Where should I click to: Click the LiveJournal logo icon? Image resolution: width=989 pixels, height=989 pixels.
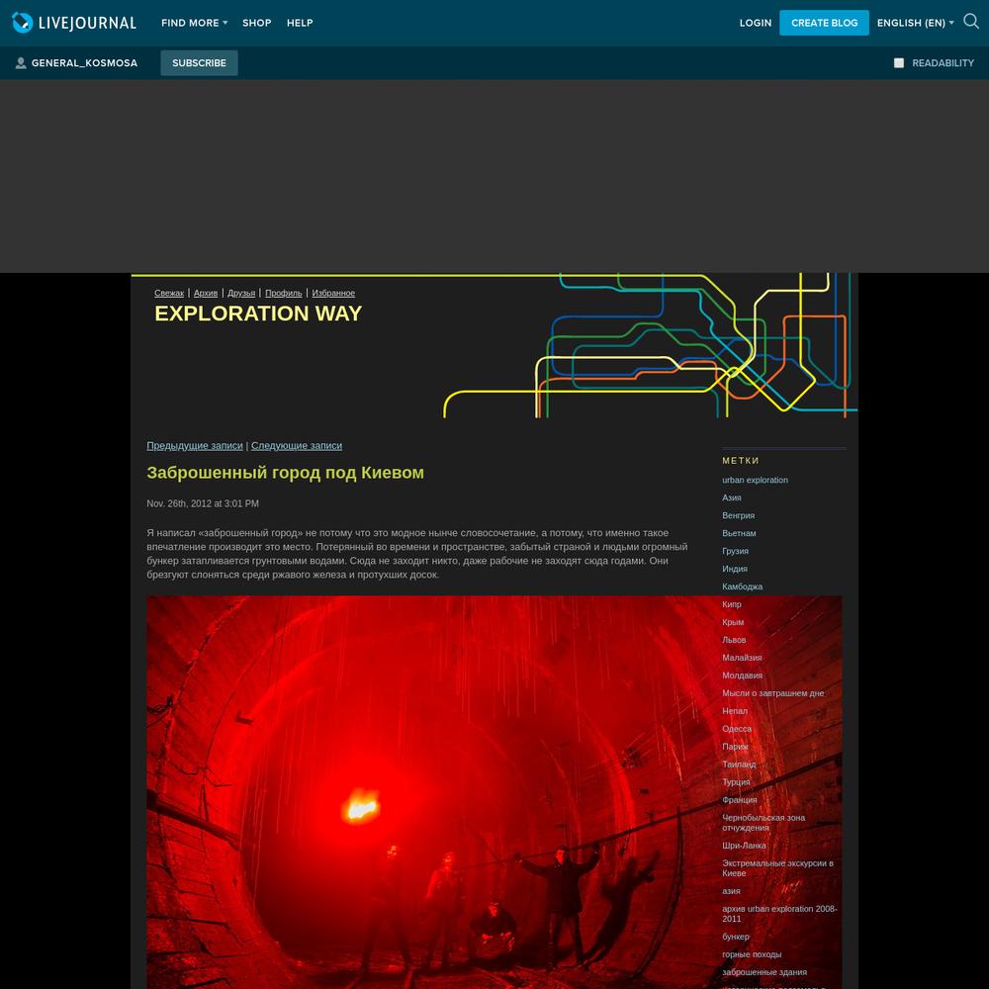coord(22,23)
